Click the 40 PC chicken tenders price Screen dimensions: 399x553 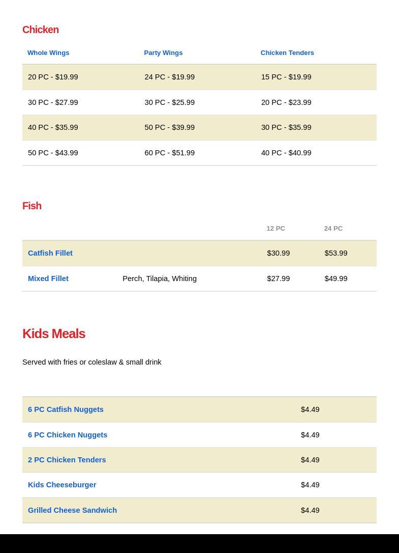tap(286, 153)
